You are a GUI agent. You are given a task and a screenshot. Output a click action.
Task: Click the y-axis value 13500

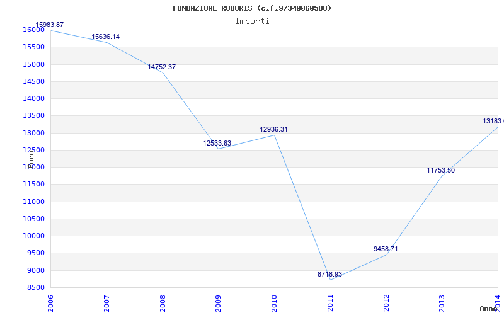point(33,116)
